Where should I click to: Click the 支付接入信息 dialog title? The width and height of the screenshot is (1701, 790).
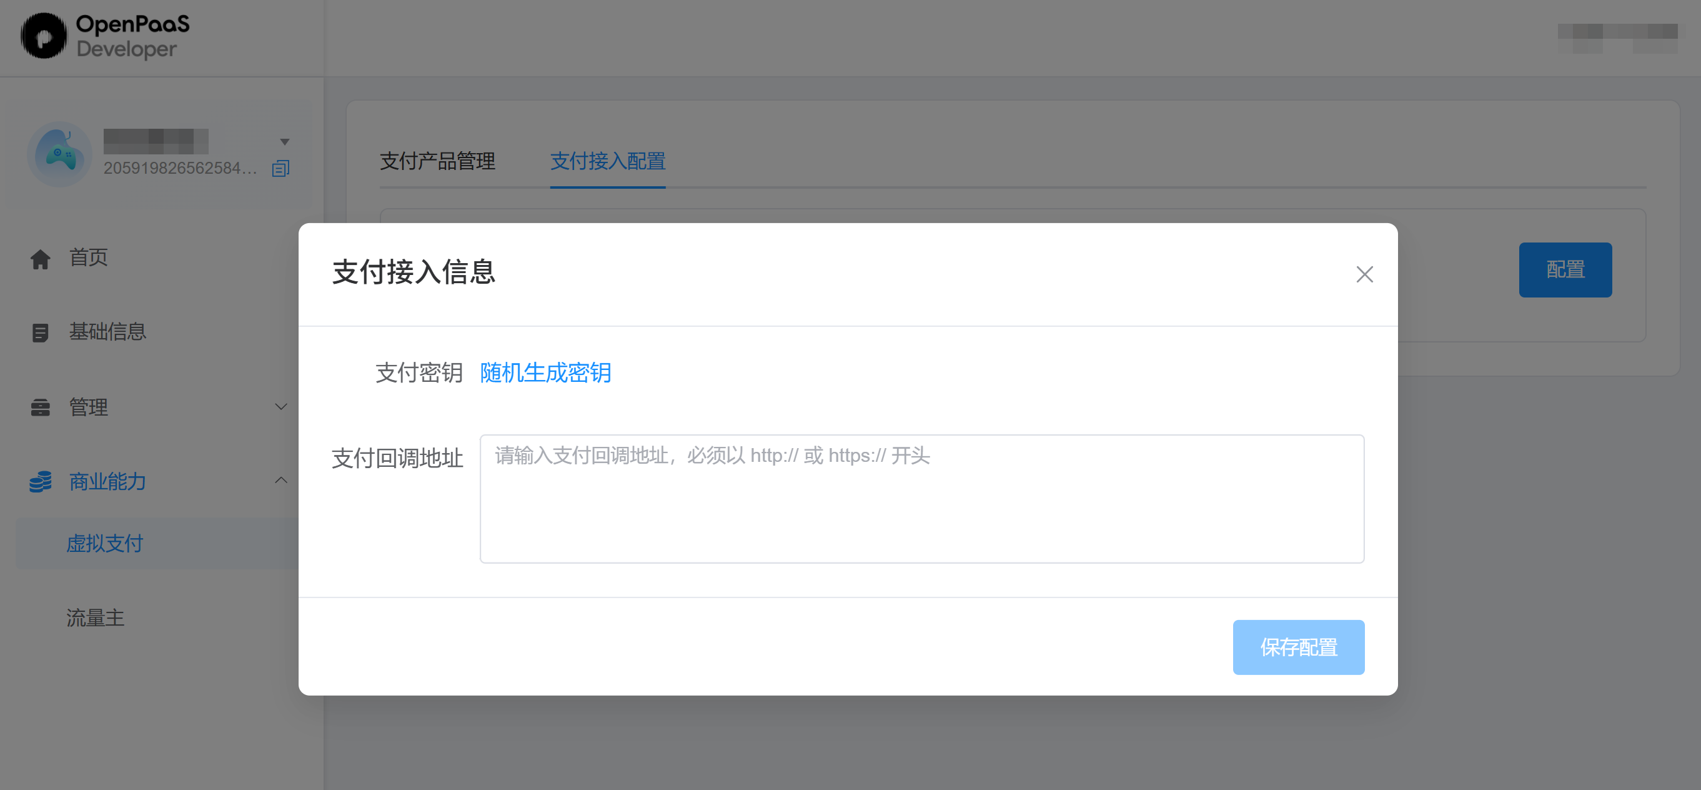coord(414,272)
